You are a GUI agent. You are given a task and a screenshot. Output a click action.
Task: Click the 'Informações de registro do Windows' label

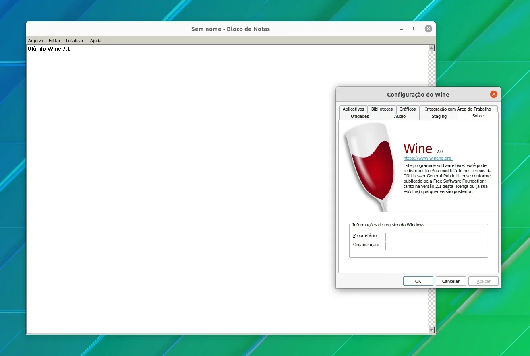[388, 225]
